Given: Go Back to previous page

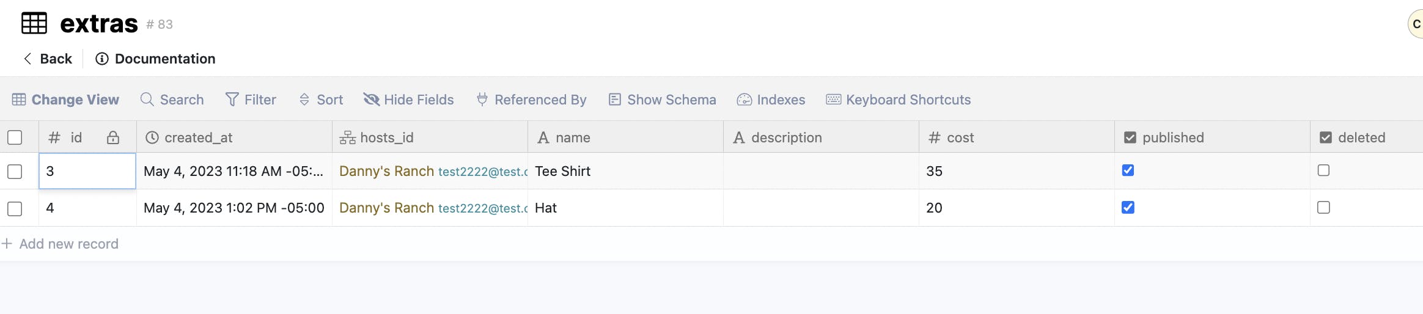Looking at the screenshot, I should pyautogui.click(x=48, y=59).
